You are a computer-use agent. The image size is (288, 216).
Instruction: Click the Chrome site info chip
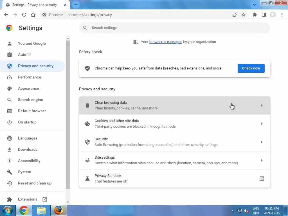pos(53,15)
